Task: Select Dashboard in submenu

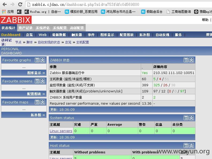Action: coord(11,35)
